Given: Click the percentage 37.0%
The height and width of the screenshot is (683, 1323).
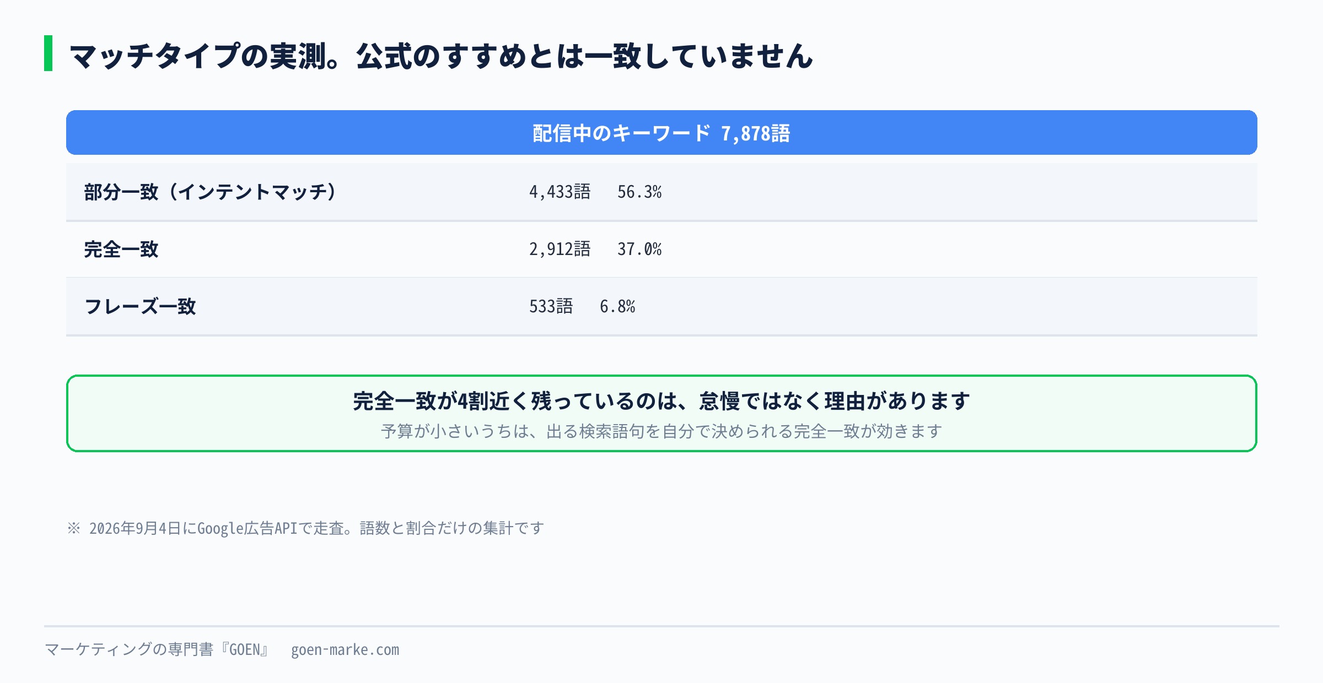Looking at the screenshot, I should click(x=639, y=250).
